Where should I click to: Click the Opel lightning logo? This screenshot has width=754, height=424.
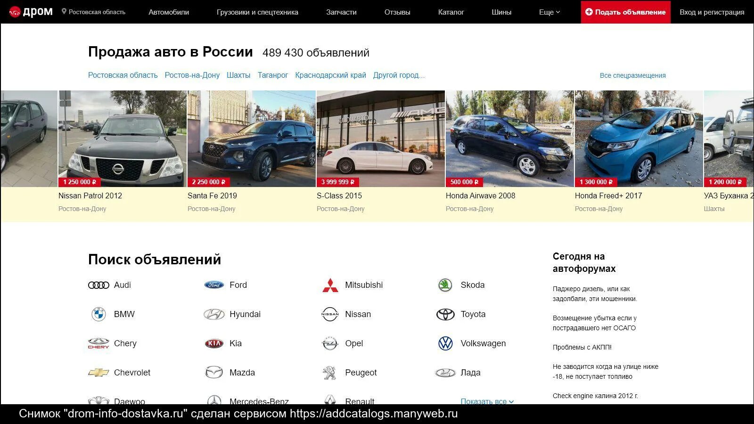330,343
